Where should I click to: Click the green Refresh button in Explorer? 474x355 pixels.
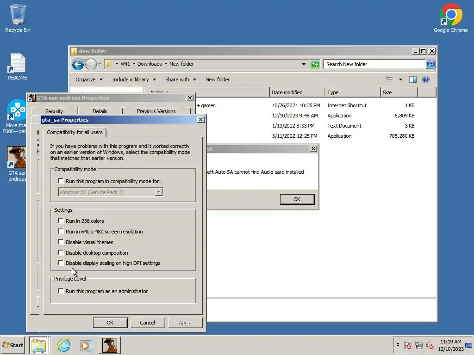coord(315,64)
